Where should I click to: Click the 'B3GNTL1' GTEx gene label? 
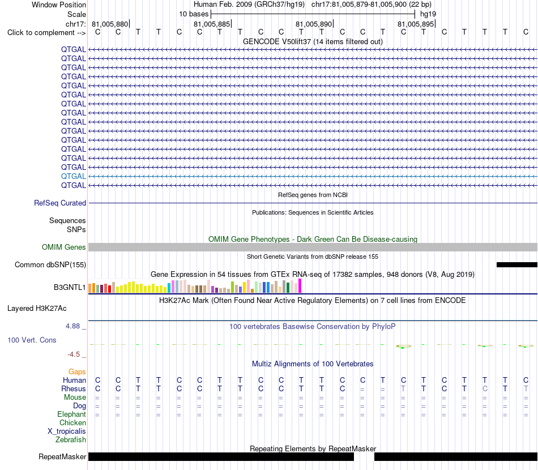tap(70, 287)
